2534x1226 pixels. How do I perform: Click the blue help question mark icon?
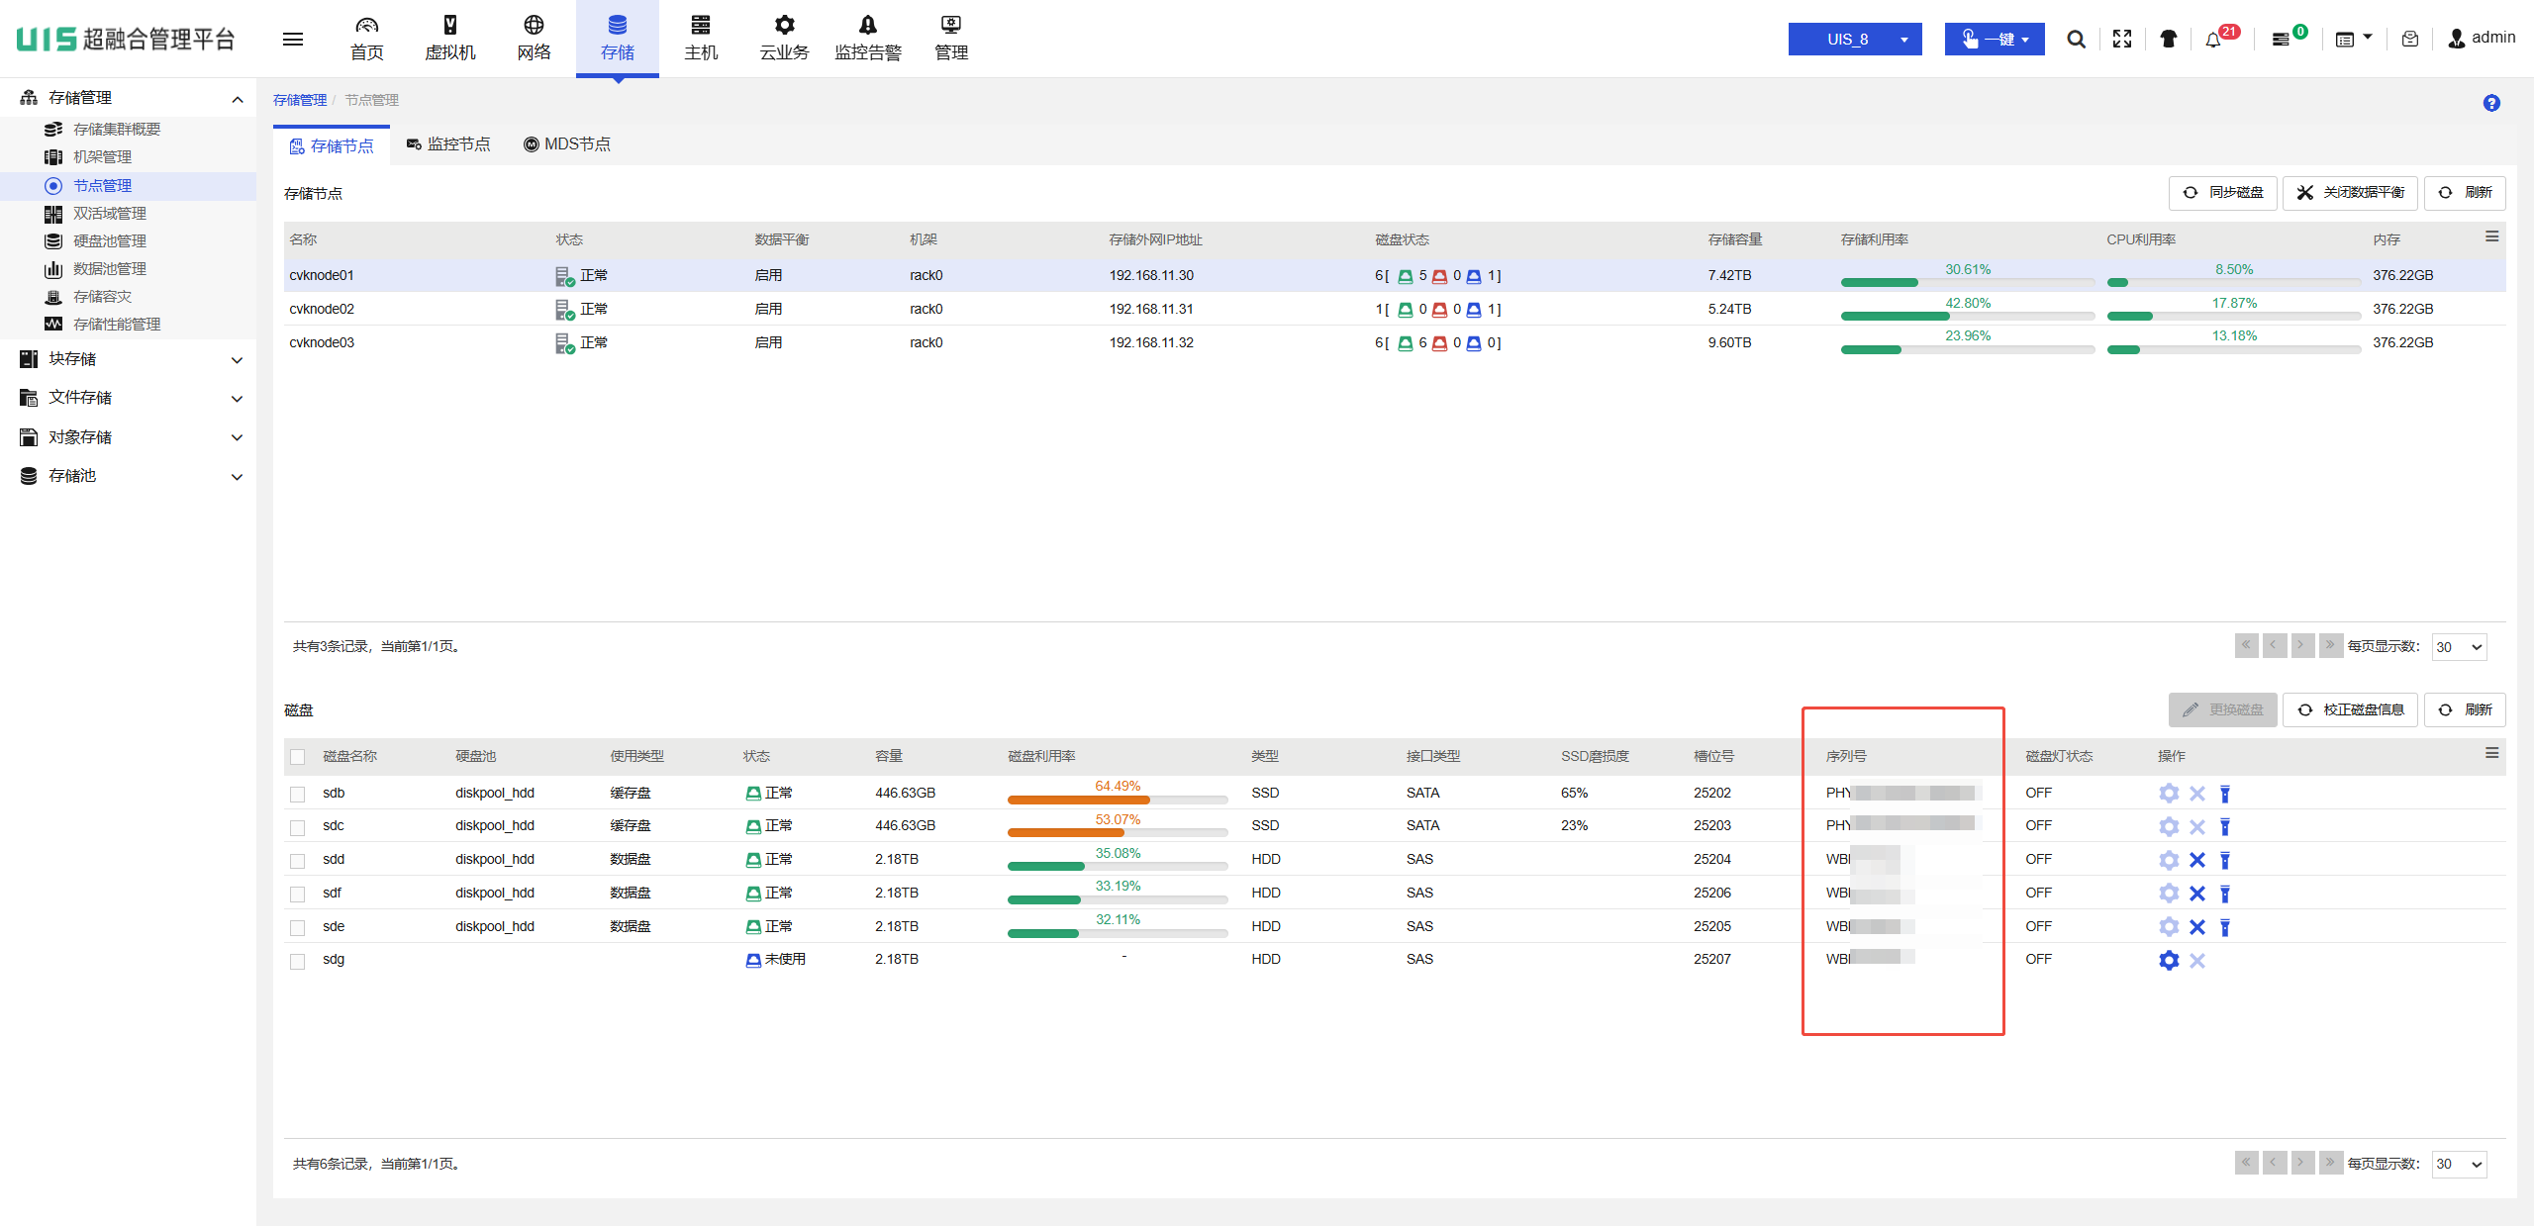pos(2491,103)
